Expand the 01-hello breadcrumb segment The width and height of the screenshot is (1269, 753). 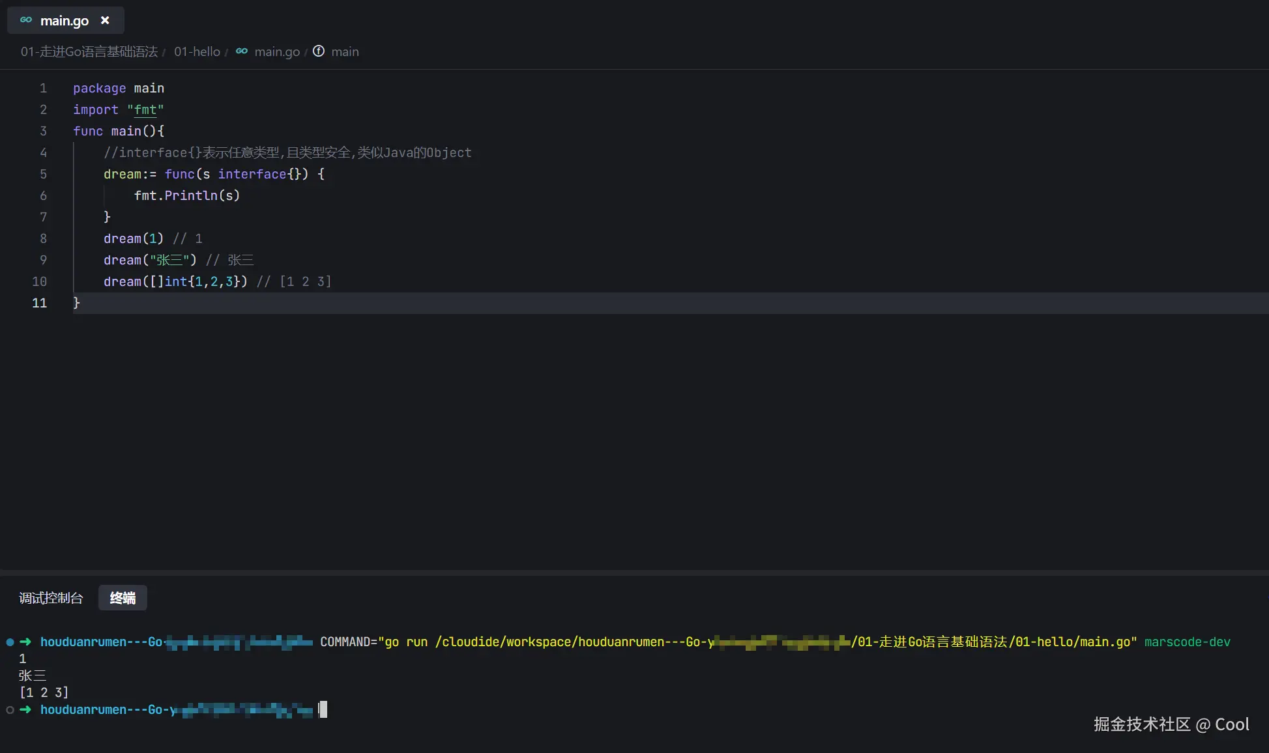pyautogui.click(x=197, y=51)
